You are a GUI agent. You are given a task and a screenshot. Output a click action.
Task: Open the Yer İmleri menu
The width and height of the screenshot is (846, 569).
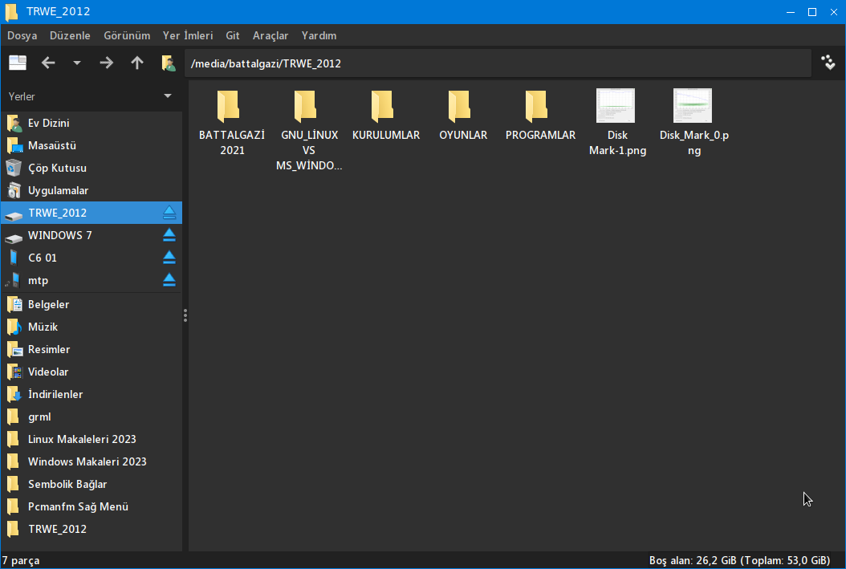[188, 35]
